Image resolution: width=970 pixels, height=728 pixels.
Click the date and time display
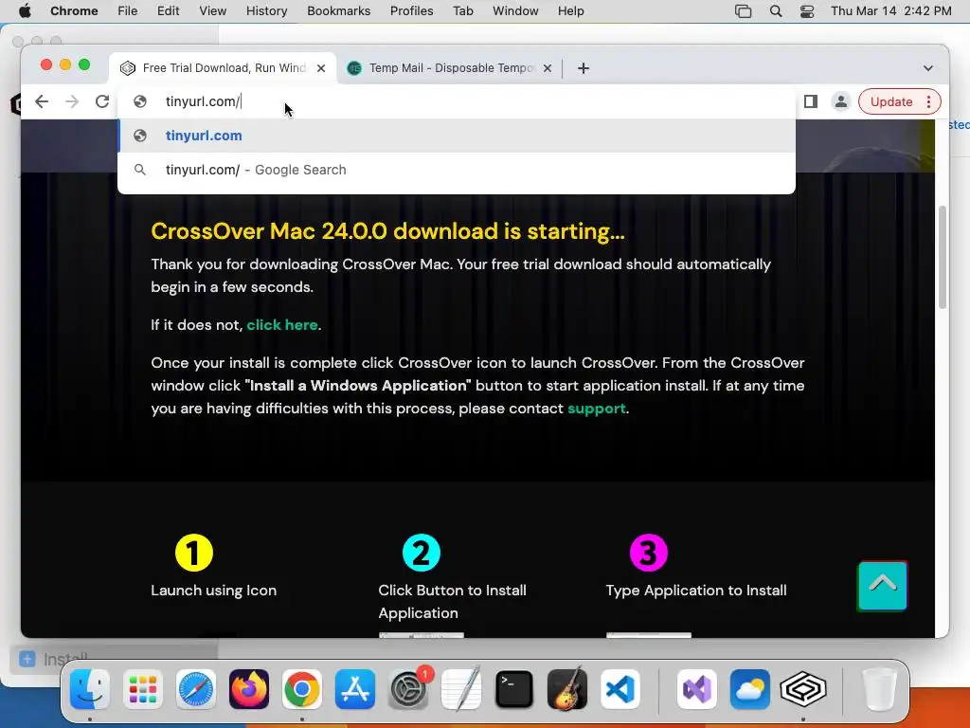pyautogui.click(x=890, y=11)
